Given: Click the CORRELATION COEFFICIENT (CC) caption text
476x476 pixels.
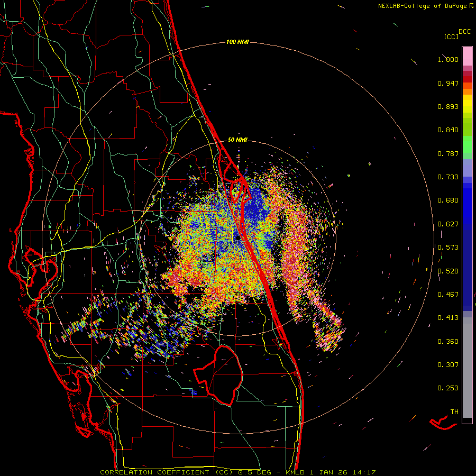Looking at the screenshot, I should click(166, 472).
